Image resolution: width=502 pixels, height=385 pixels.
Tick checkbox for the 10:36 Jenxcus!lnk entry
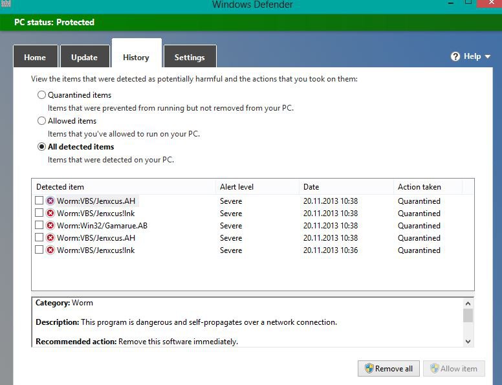pyautogui.click(x=39, y=250)
